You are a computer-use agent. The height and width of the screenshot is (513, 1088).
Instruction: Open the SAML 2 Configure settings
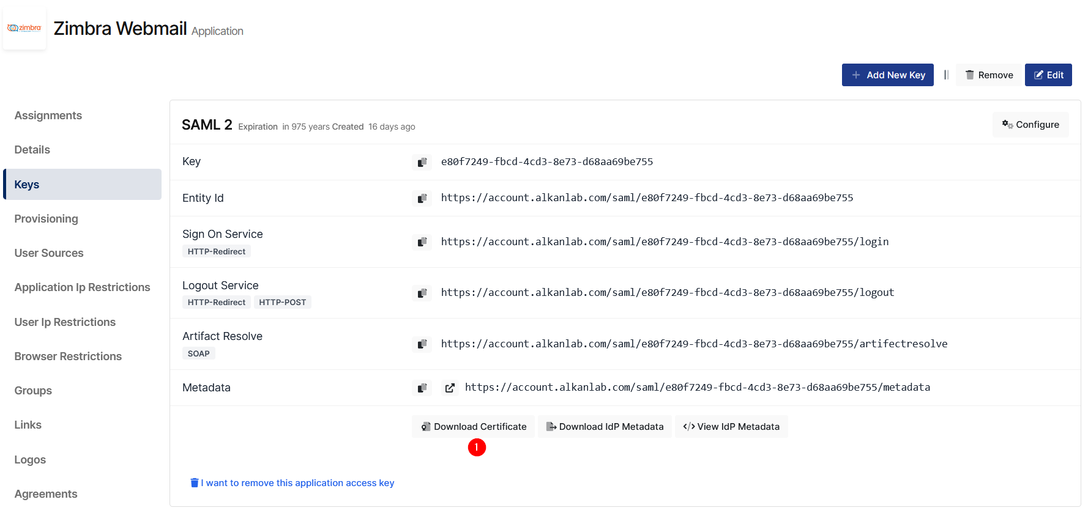[1030, 125]
